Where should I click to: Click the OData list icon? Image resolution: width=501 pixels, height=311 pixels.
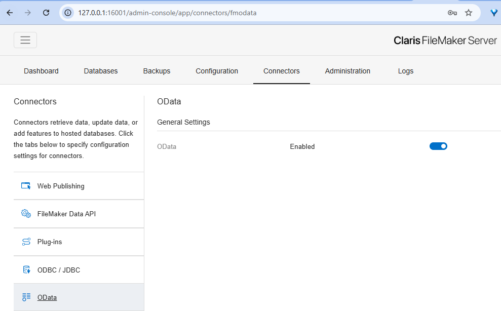[x=26, y=297]
